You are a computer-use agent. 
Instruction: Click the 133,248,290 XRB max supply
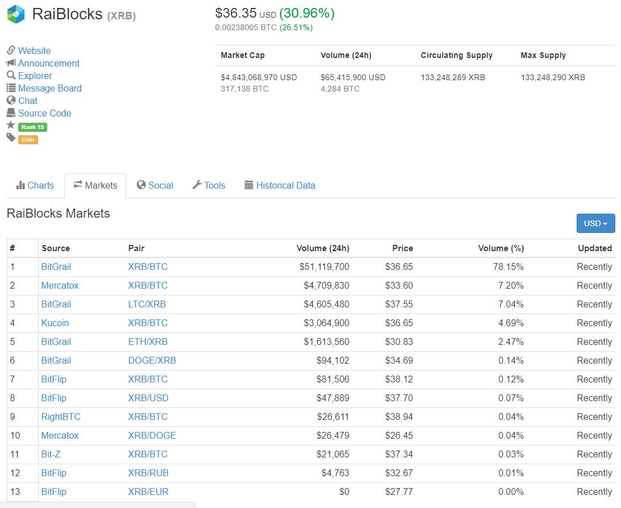pos(553,77)
